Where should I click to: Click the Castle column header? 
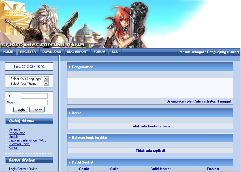point(84,169)
